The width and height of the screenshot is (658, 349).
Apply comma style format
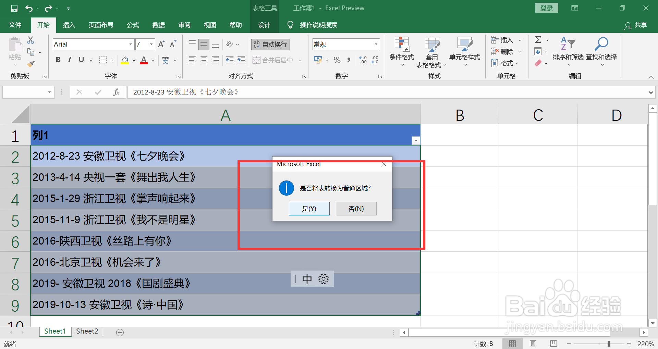(349, 60)
